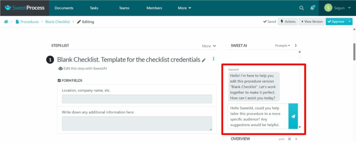Click the print link in Overview
Viewport: 356px width, 144px height.
pyautogui.click(x=282, y=139)
